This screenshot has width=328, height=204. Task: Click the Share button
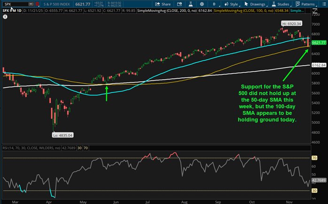point(163,4)
